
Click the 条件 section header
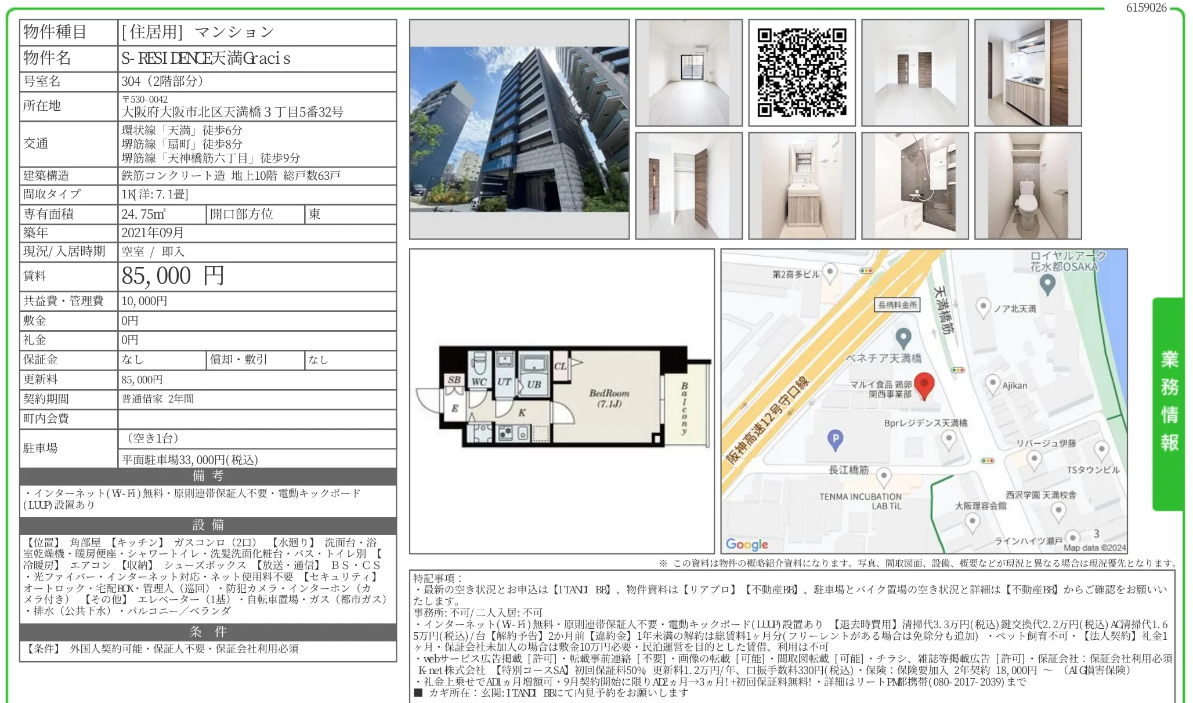(x=208, y=632)
